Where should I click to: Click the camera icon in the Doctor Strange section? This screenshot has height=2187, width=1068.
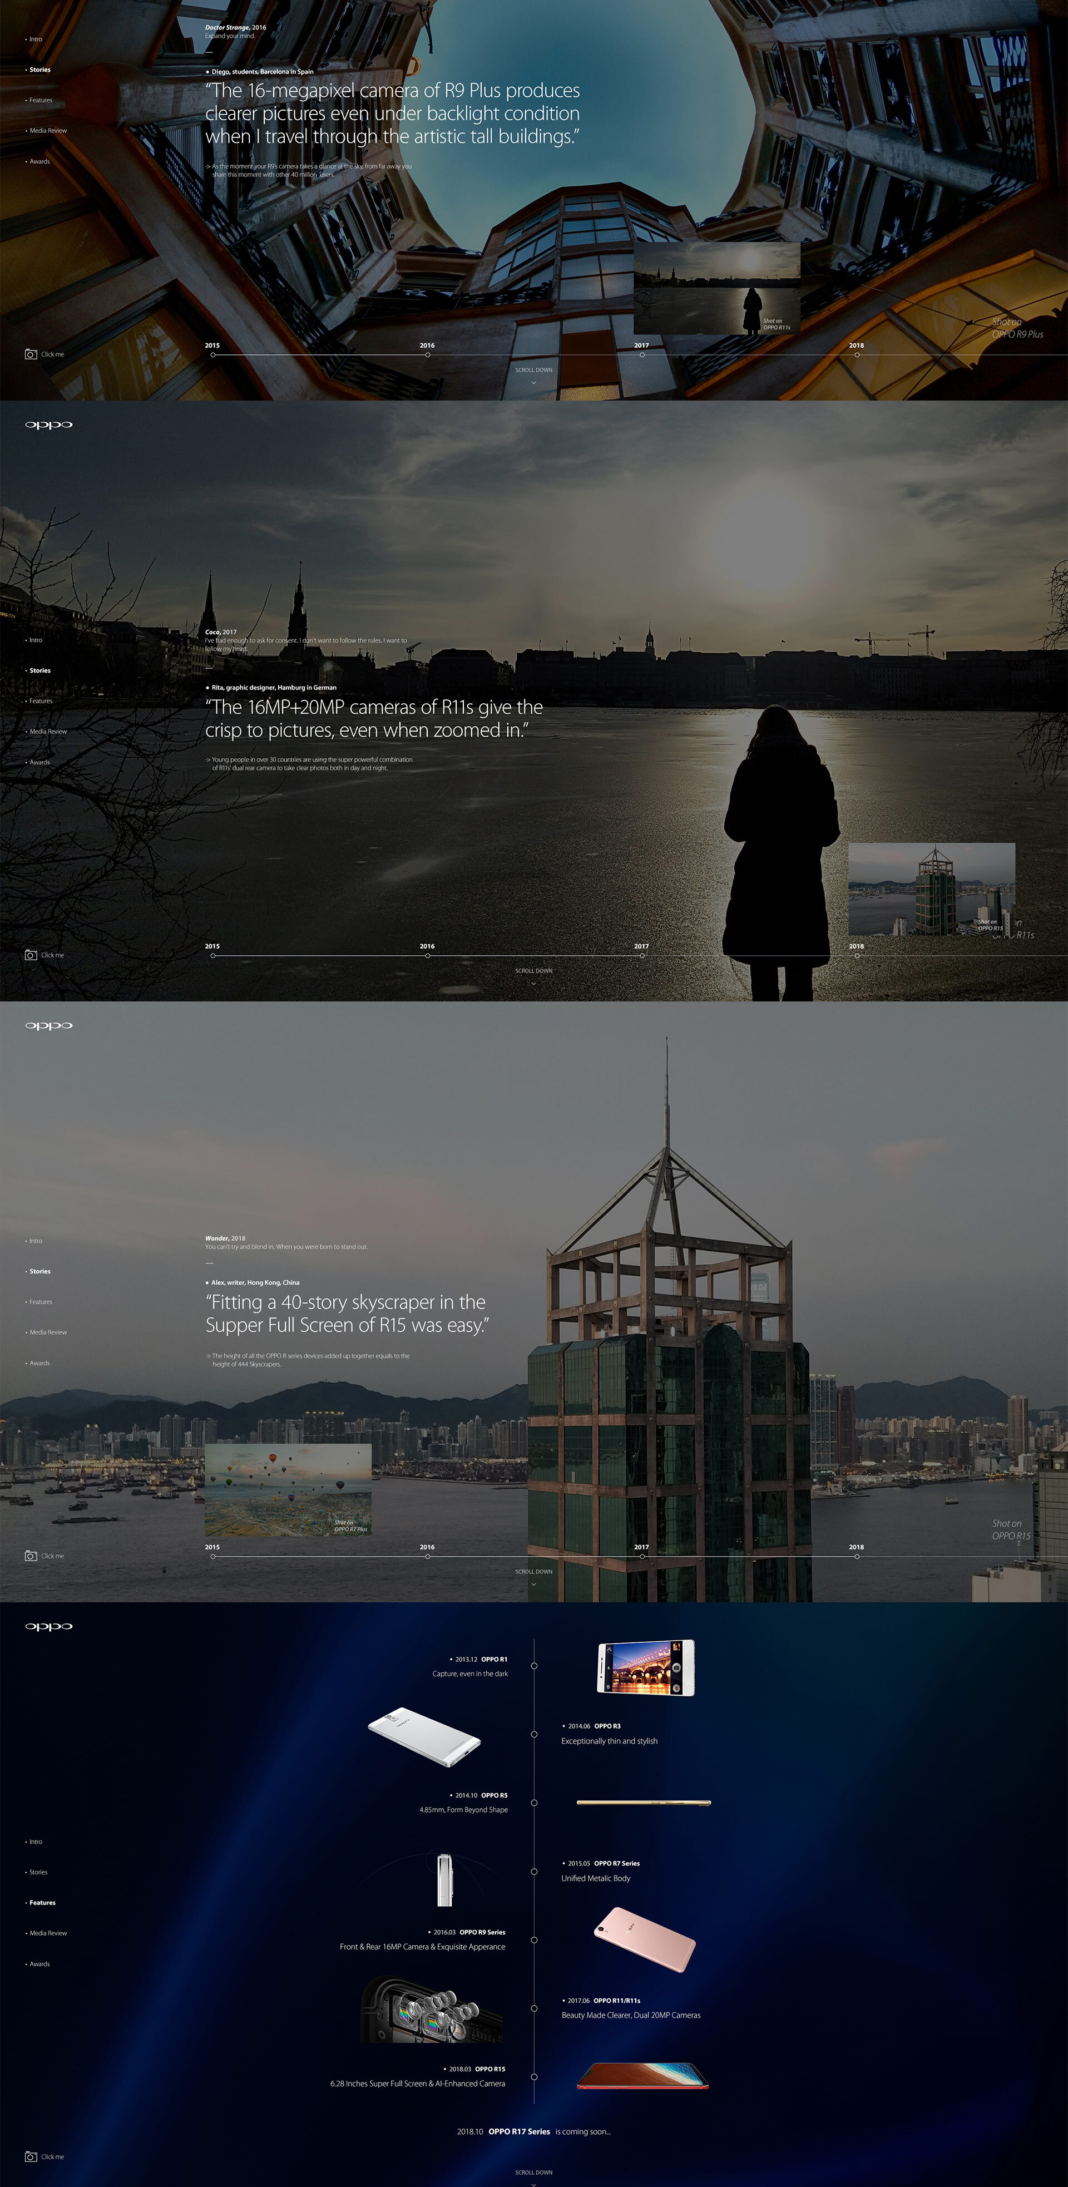[x=31, y=354]
